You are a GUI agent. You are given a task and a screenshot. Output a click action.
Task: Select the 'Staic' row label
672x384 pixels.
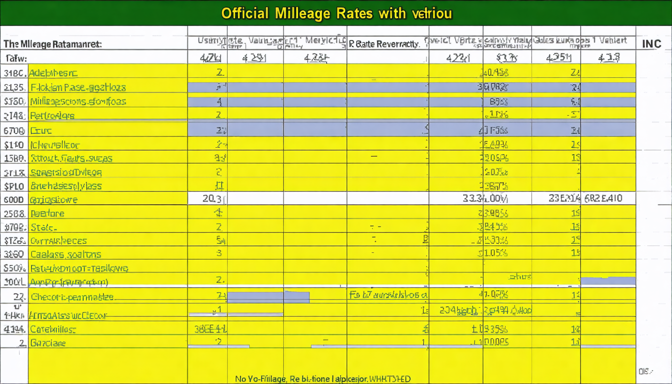click(41, 227)
